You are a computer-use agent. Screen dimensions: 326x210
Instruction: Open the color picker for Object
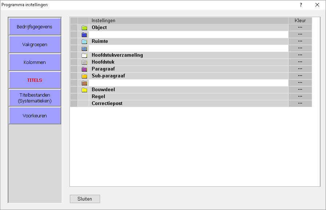coord(300,28)
